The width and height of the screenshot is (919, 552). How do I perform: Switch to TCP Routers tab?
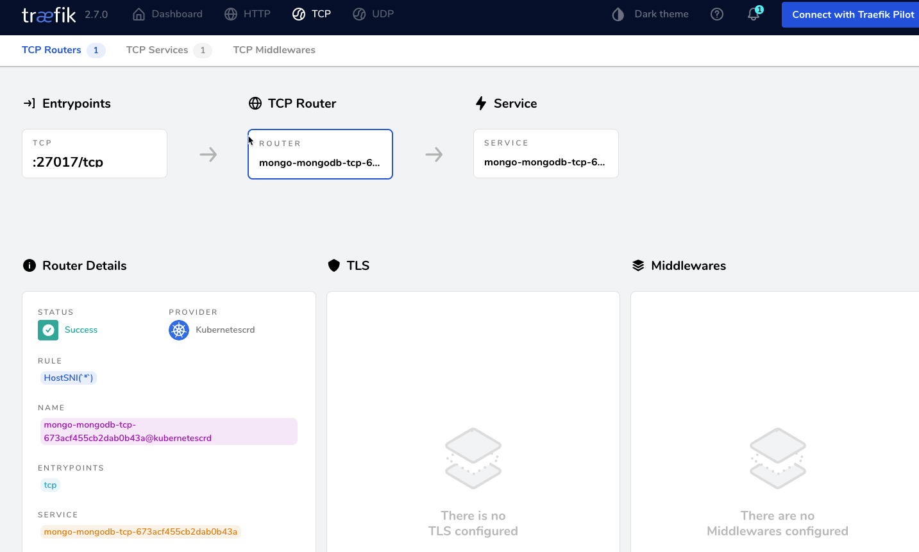point(63,50)
